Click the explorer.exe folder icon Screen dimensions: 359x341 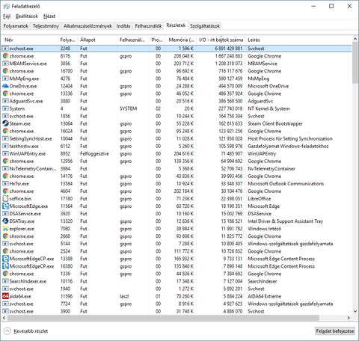coord(5,229)
